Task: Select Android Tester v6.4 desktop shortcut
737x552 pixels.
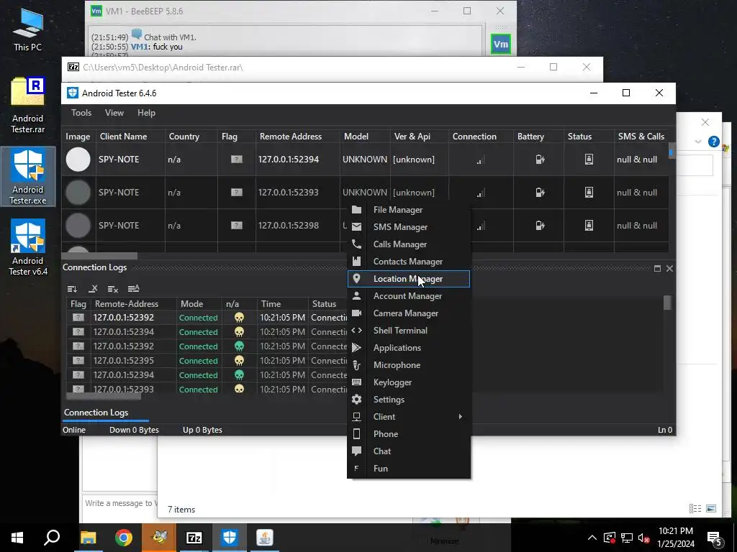Action: 28,248
